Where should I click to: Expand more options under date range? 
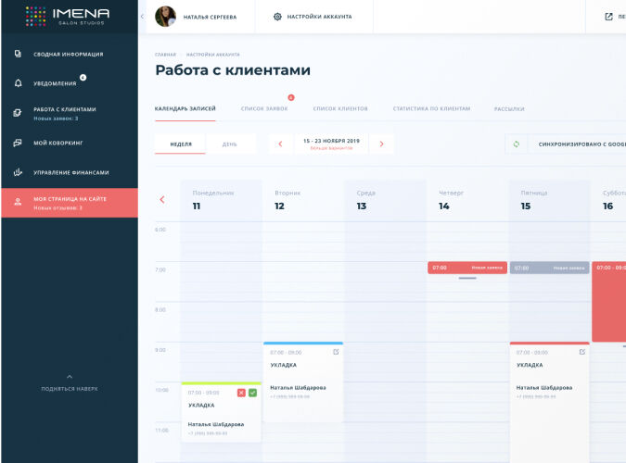[331, 148]
